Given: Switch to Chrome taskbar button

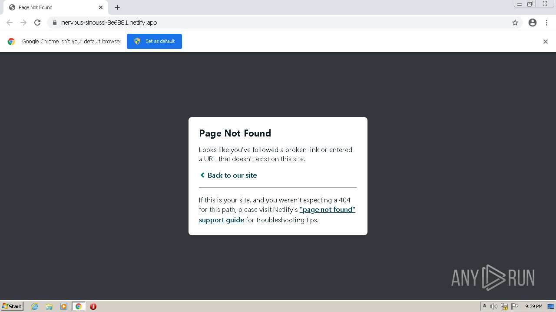Looking at the screenshot, I should point(78,306).
